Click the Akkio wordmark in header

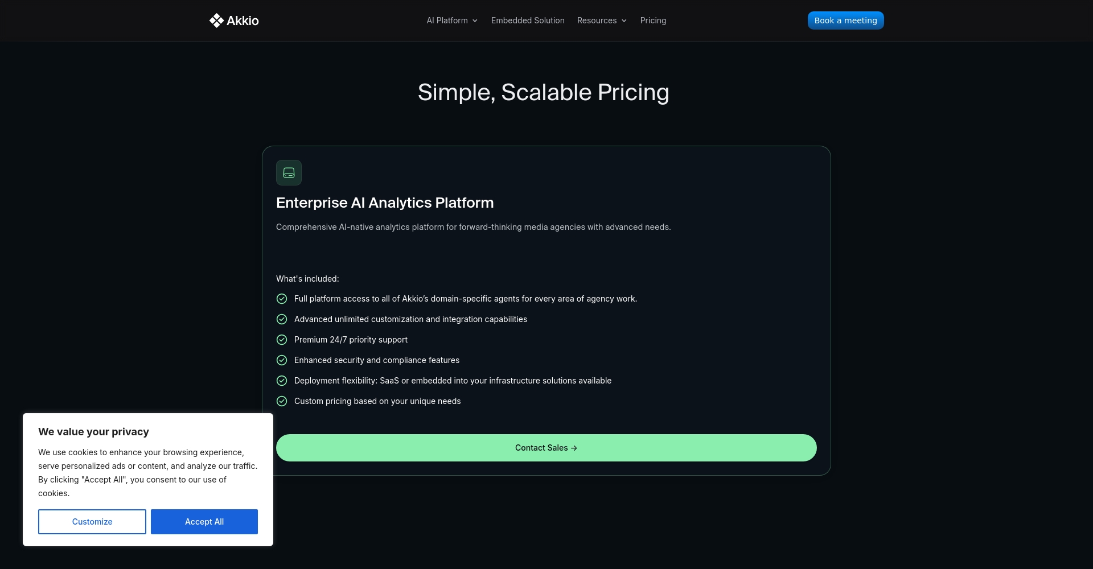[x=243, y=20]
